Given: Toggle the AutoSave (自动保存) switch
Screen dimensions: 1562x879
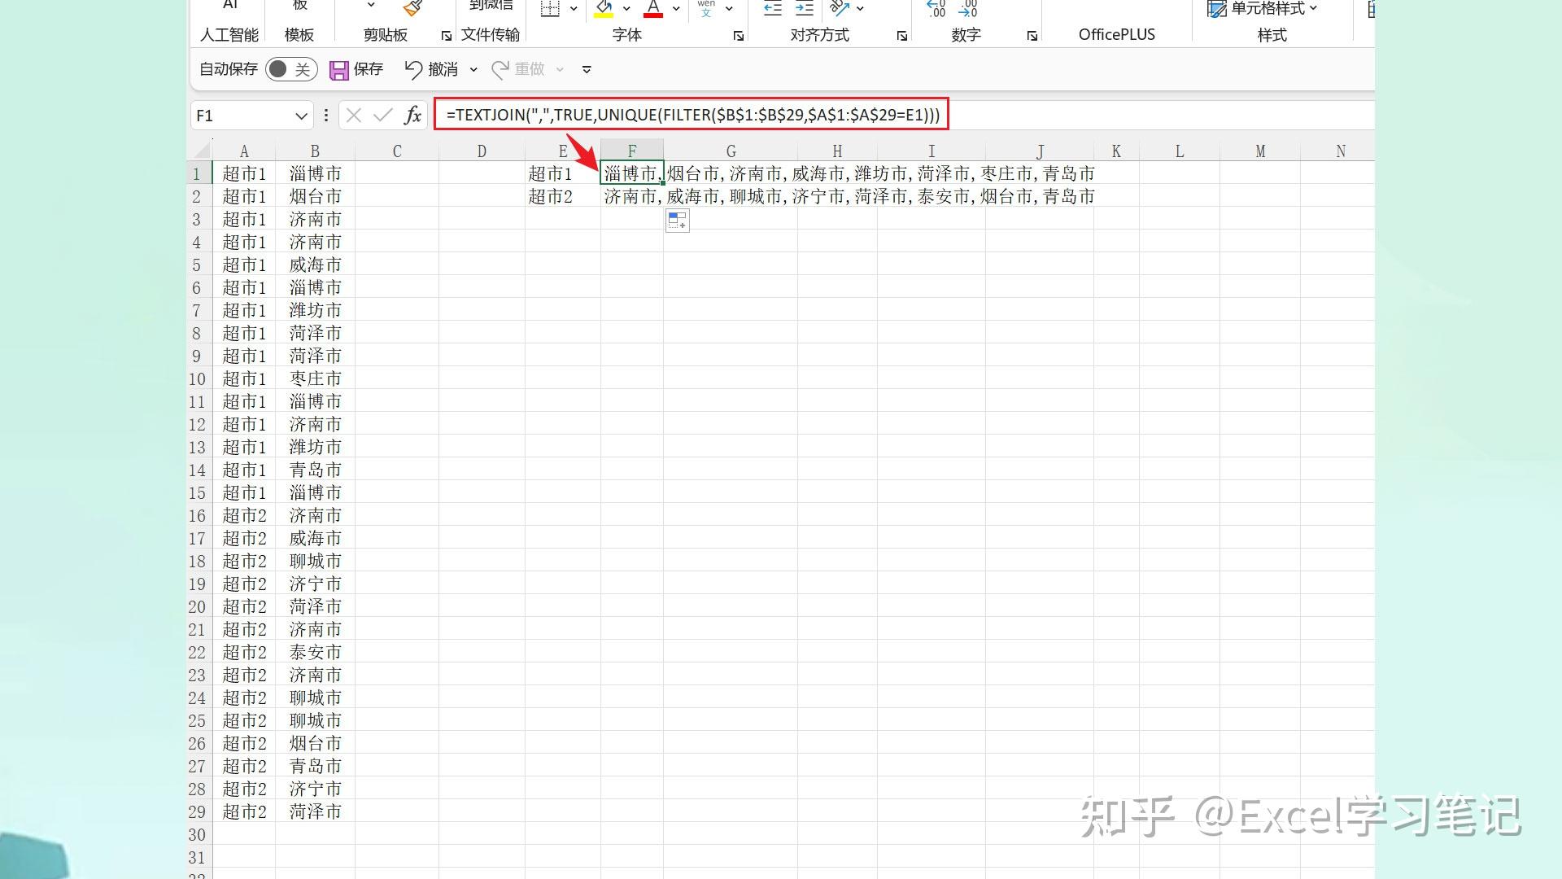Looking at the screenshot, I should pos(291,69).
